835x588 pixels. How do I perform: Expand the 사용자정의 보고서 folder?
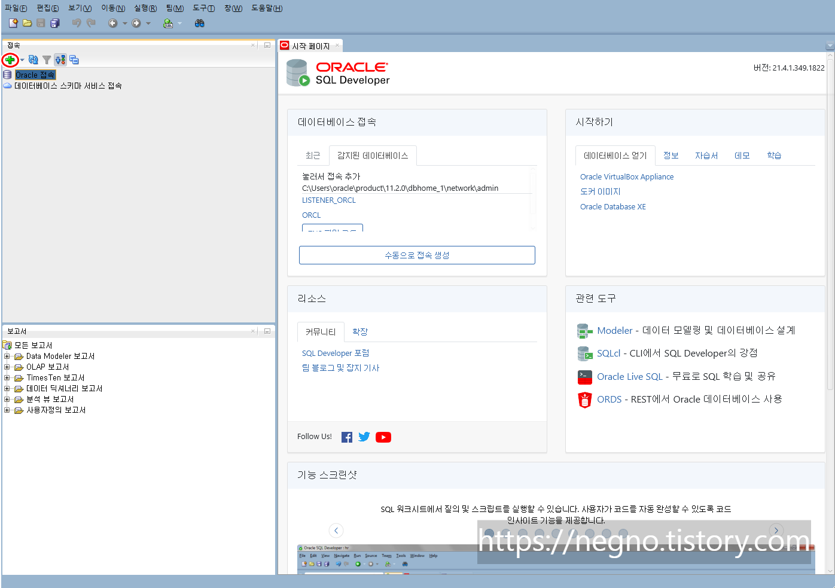[7, 410]
